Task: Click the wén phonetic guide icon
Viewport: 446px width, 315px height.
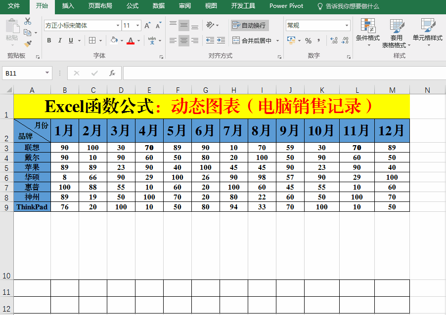Action: coord(152,40)
